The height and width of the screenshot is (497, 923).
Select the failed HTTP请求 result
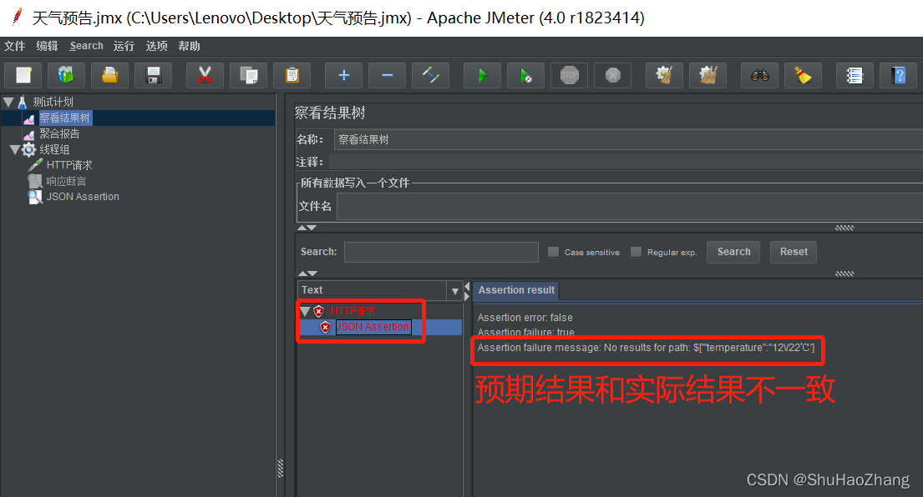[352, 311]
